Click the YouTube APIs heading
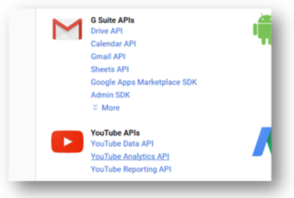294x198 pixels. (x=115, y=133)
